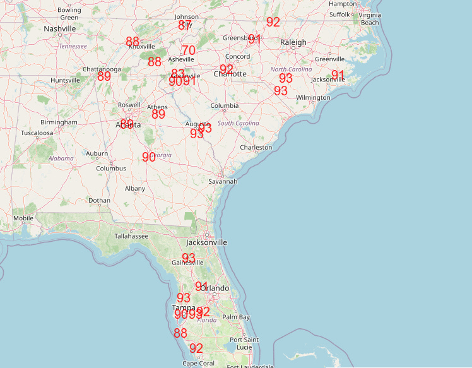Viewport: 472px width, 368px height.
Task: Select the 87 reading over Johnson City
Action: point(185,25)
